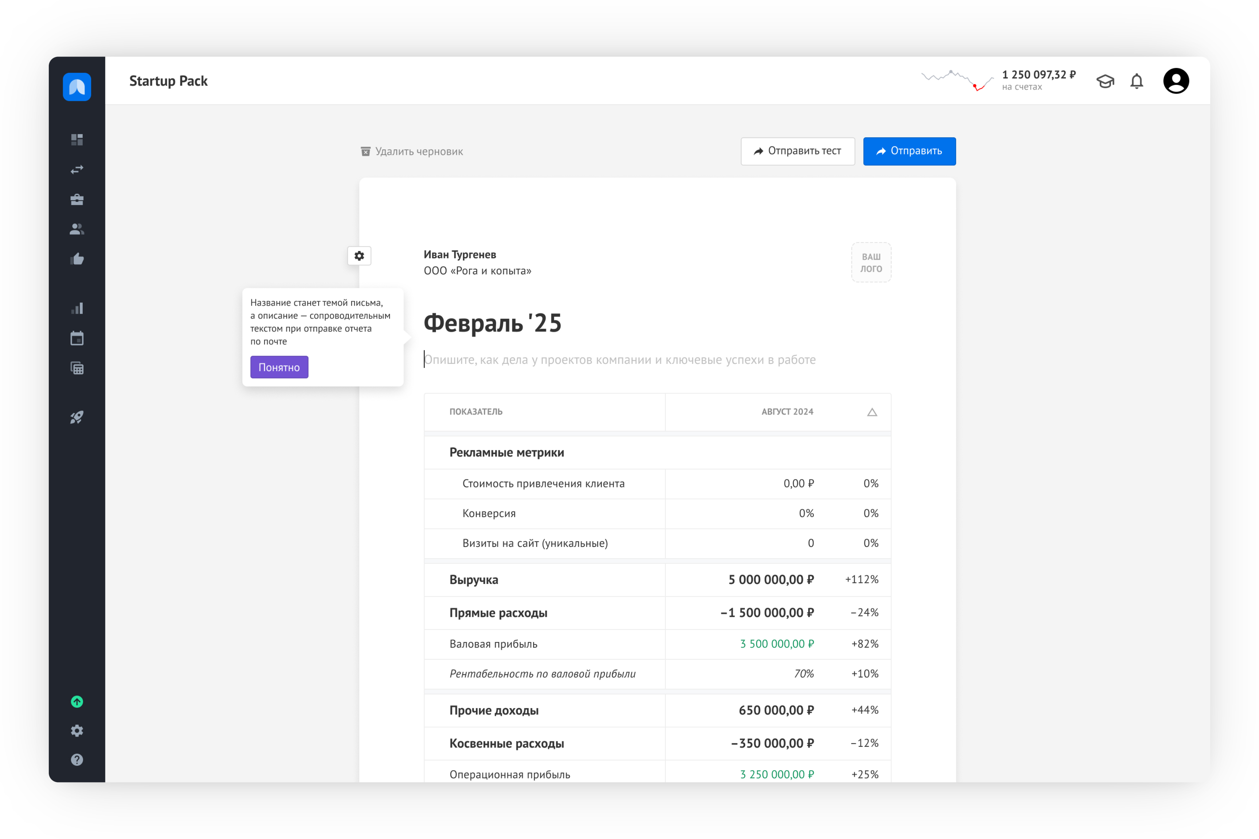This screenshot has height=839, width=1259.
Task: Click the Отправить тест button
Action: point(797,152)
